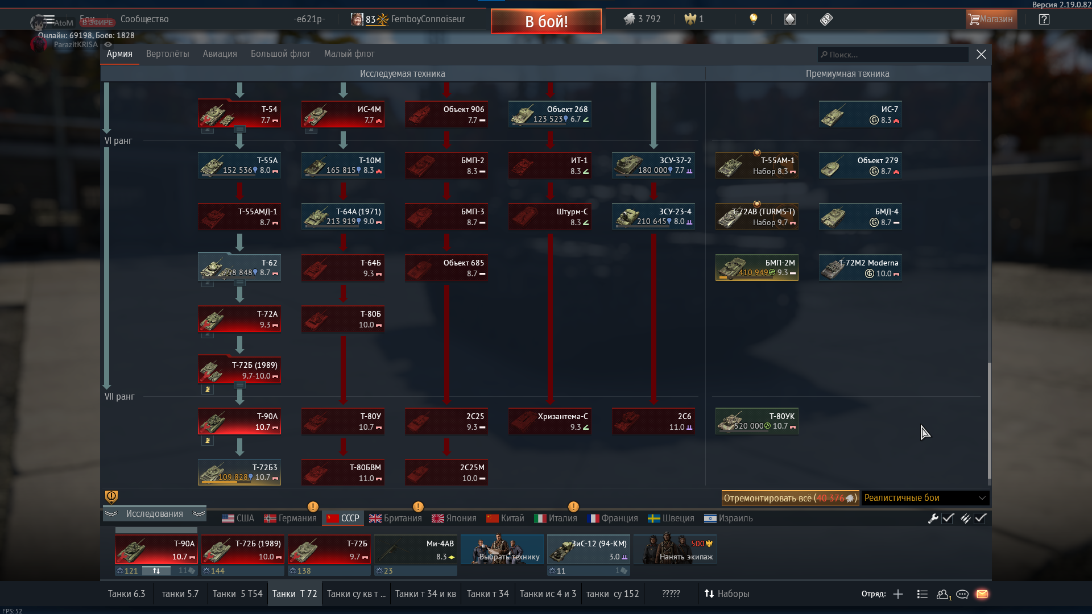Expand the group under Т-54
Image resolution: width=1092 pixels, height=614 pixels.
240,130
